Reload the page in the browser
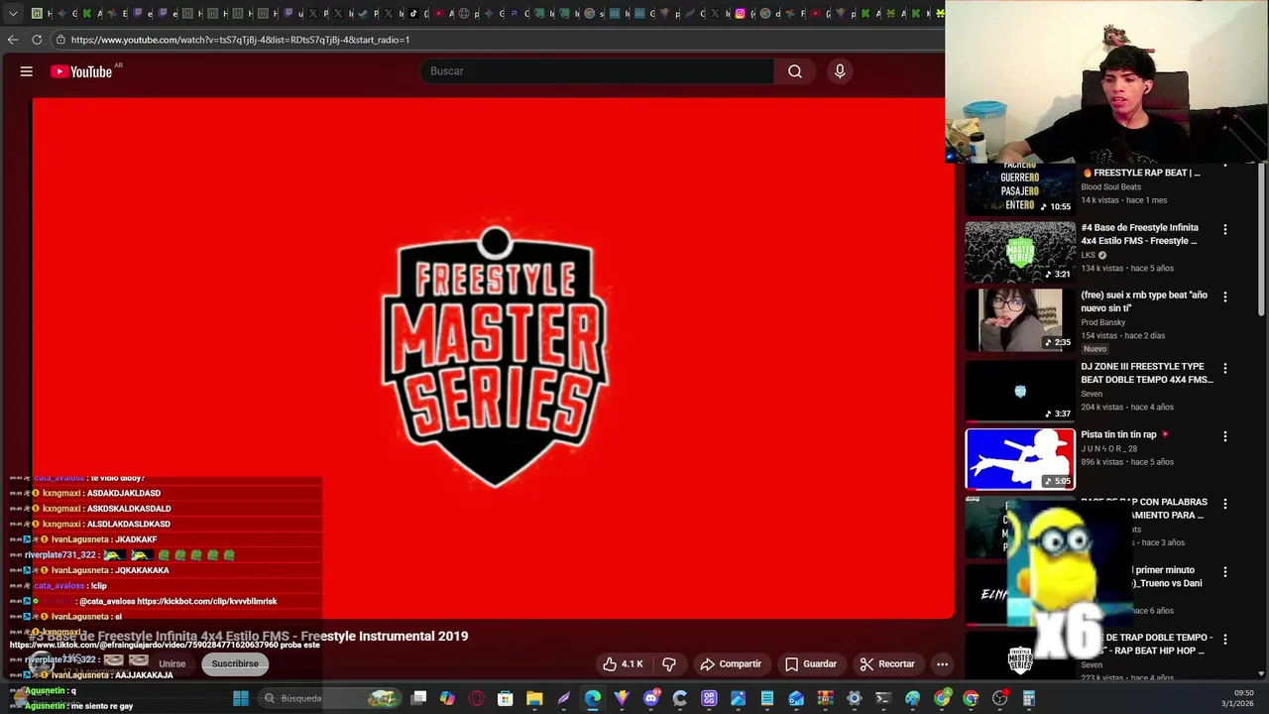1269x714 pixels. tap(37, 40)
